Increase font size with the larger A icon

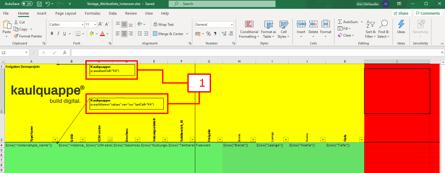pos(100,24)
